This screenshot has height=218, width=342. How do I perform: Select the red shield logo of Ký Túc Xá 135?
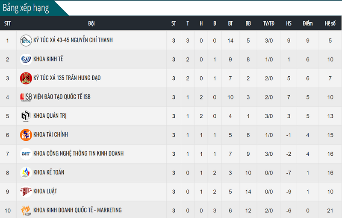click(x=26, y=78)
